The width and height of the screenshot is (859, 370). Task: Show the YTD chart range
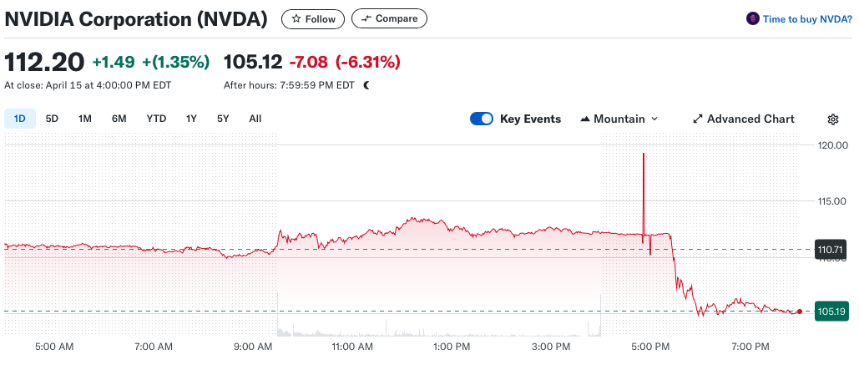pos(156,119)
